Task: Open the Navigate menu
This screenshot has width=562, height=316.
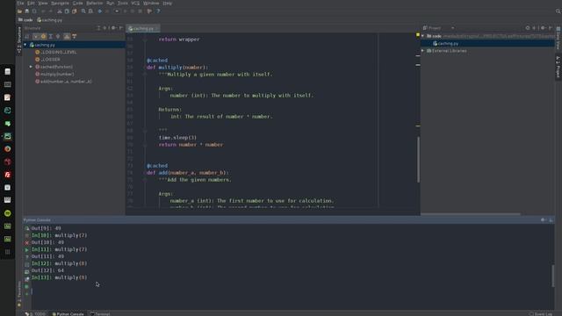Action: [x=60, y=4]
